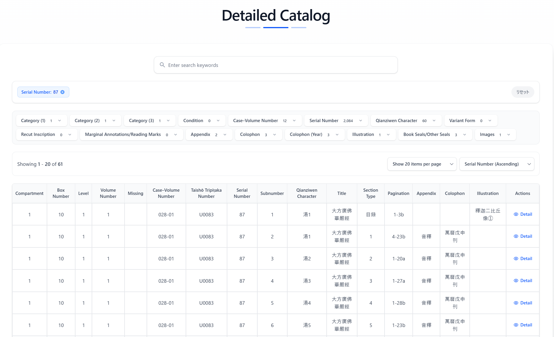
Task: Open the Variant Form filter dropdown
Action: pyautogui.click(x=470, y=120)
